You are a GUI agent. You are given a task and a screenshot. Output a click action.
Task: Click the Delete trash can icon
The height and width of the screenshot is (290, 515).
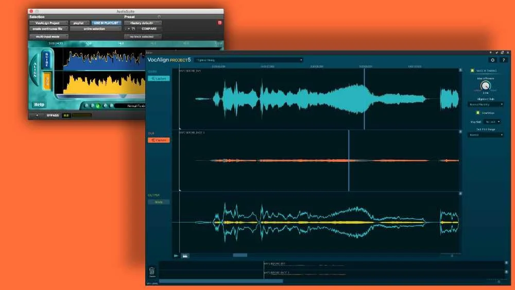152,271
